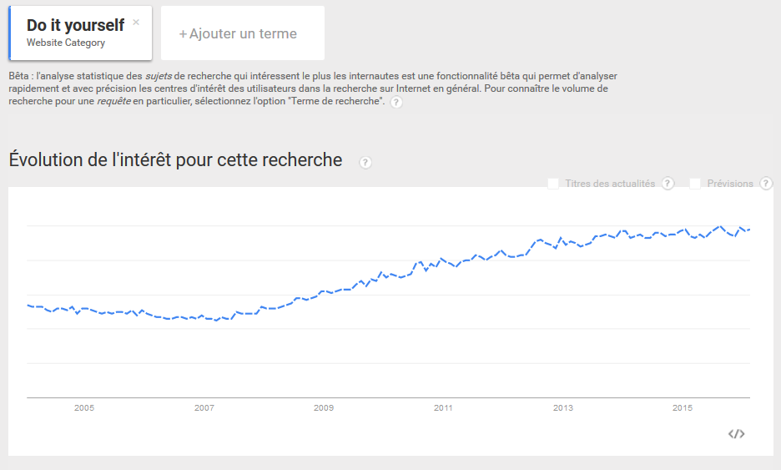Click the 2011 label on the time axis
Screen dimensions: 781x470
443,407
